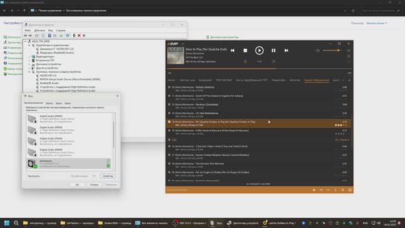Open AIMP main menu hamburger icon
This screenshot has width=405, height=228.
tap(183, 44)
